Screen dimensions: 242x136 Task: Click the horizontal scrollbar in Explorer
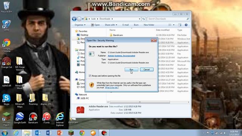click(x=140, y=102)
